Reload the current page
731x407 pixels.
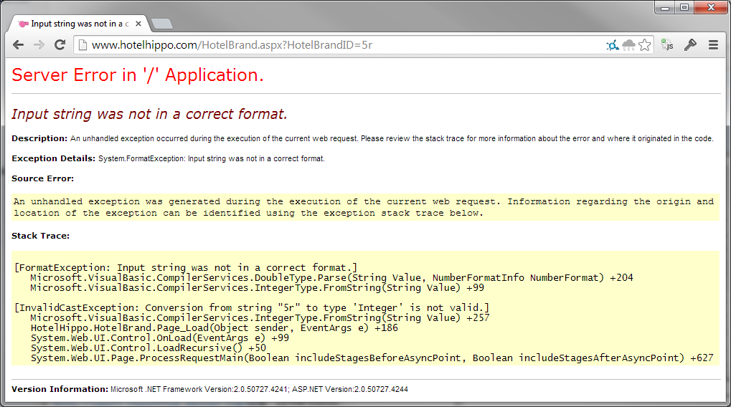coord(60,44)
